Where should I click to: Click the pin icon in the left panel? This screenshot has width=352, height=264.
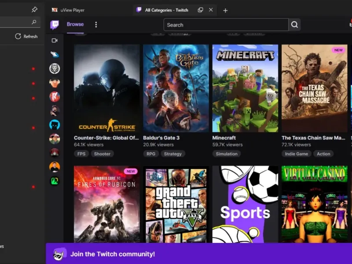(34, 9)
